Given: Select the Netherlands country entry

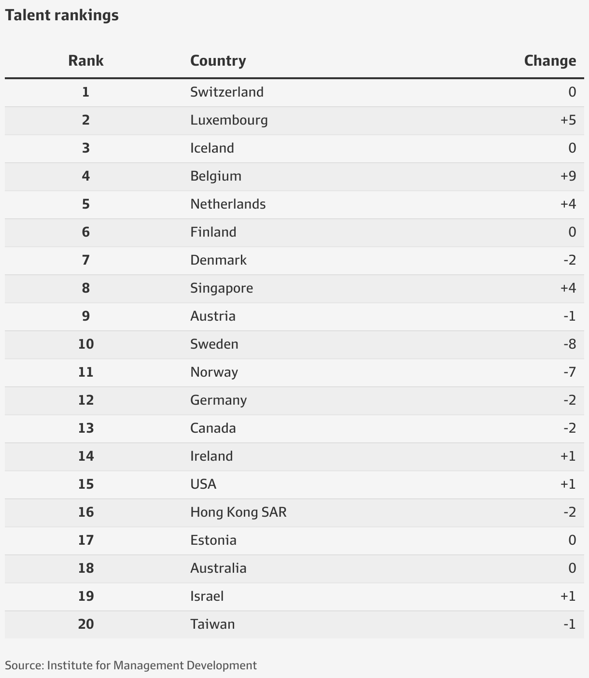Looking at the screenshot, I should pyautogui.click(x=228, y=204).
